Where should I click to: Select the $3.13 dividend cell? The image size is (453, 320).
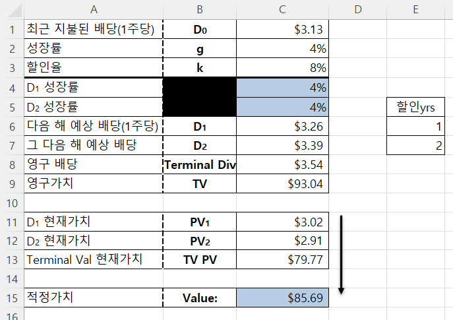coord(282,29)
